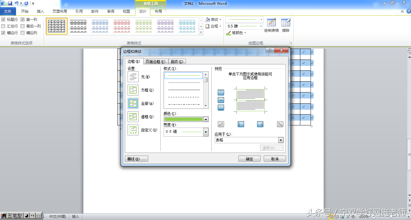Toggle diagonal up border button
411x220 pixels.
pyautogui.click(x=221, y=124)
